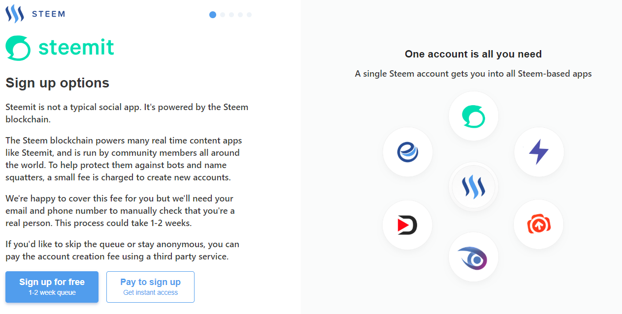Viewport: 622px width, 314px height.
Task: Select the fourth progress dot
Action: click(x=240, y=15)
